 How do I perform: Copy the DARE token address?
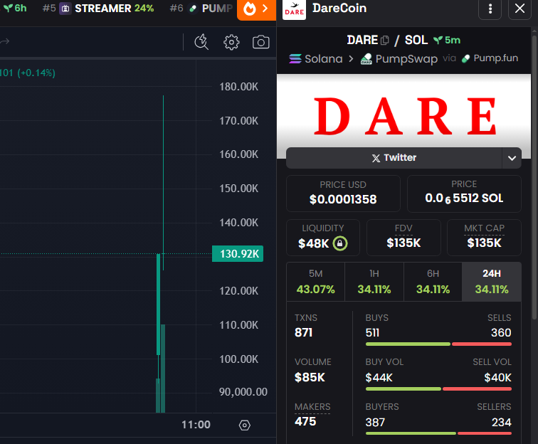point(385,41)
